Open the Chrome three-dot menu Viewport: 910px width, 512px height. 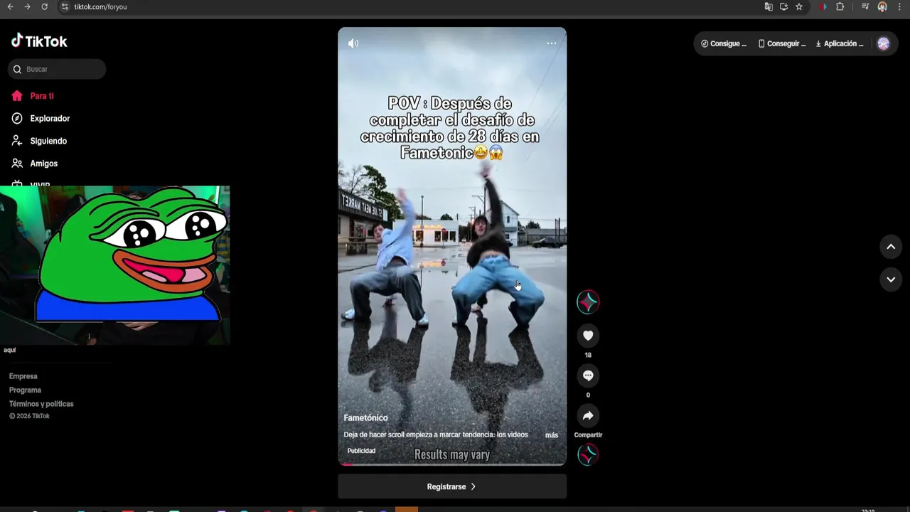[899, 6]
